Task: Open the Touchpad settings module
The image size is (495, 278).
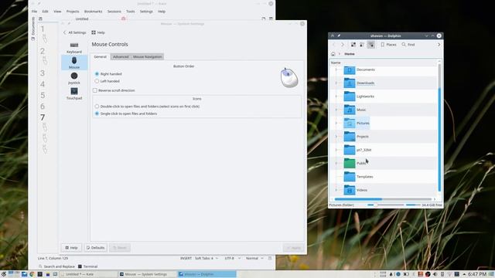Action: click(74, 93)
